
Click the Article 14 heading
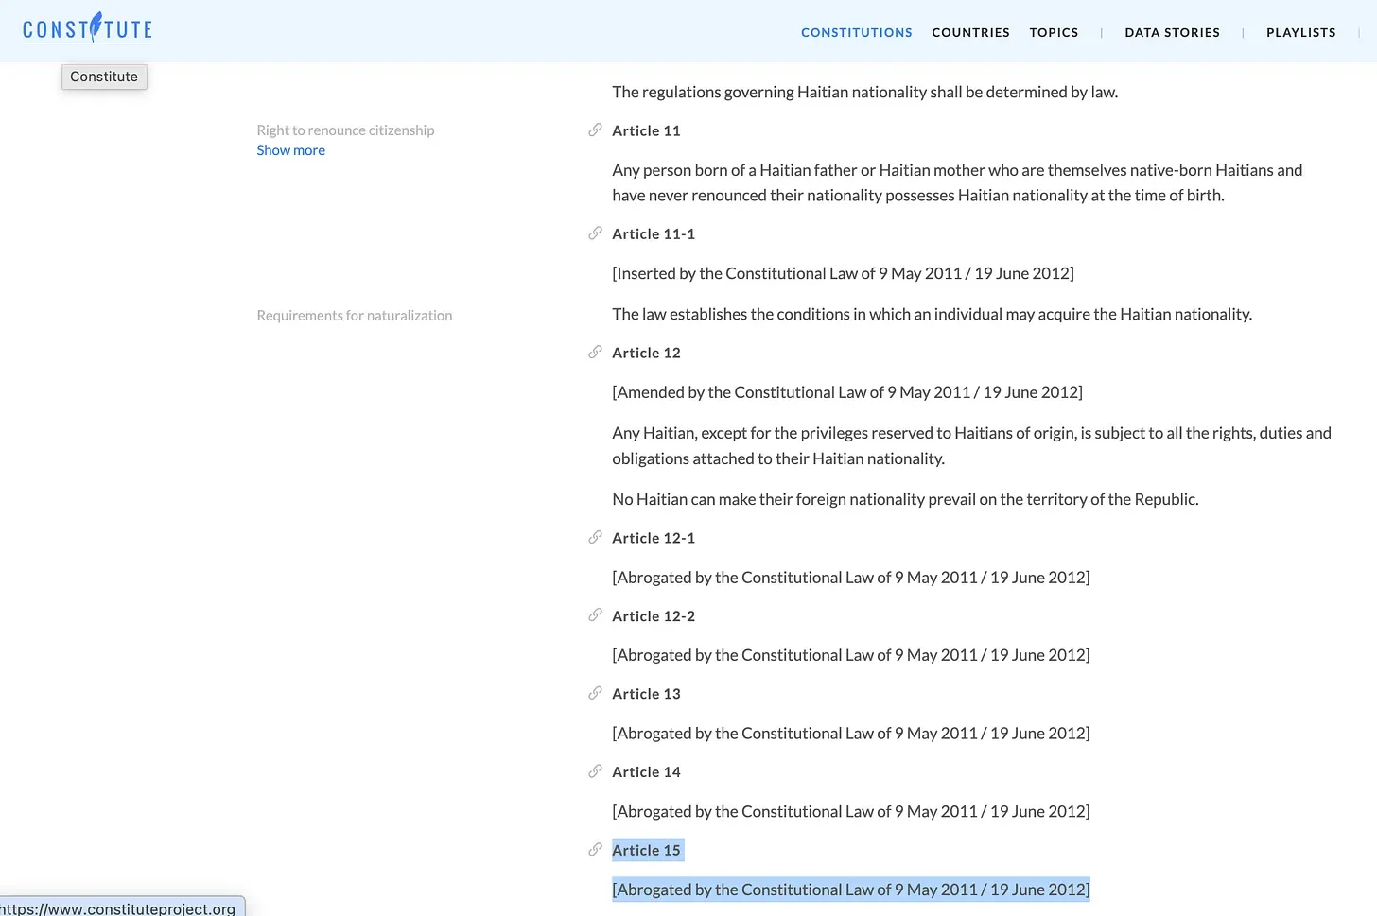(646, 772)
